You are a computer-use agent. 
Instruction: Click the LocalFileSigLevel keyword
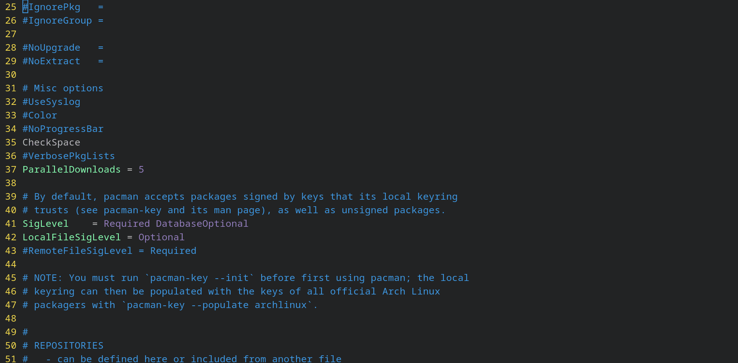coord(72,237)
